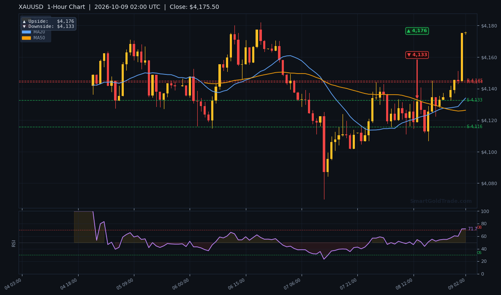501x295 pixels.
Task: Click the 08 12:00 time axis label
Action: click(405, 284)
